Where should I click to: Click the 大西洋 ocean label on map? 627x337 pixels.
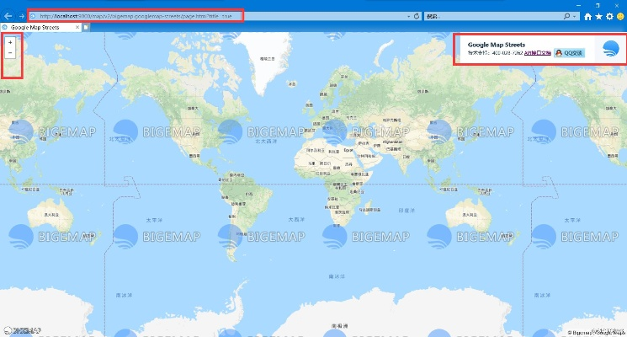click(x=296, y=219)
